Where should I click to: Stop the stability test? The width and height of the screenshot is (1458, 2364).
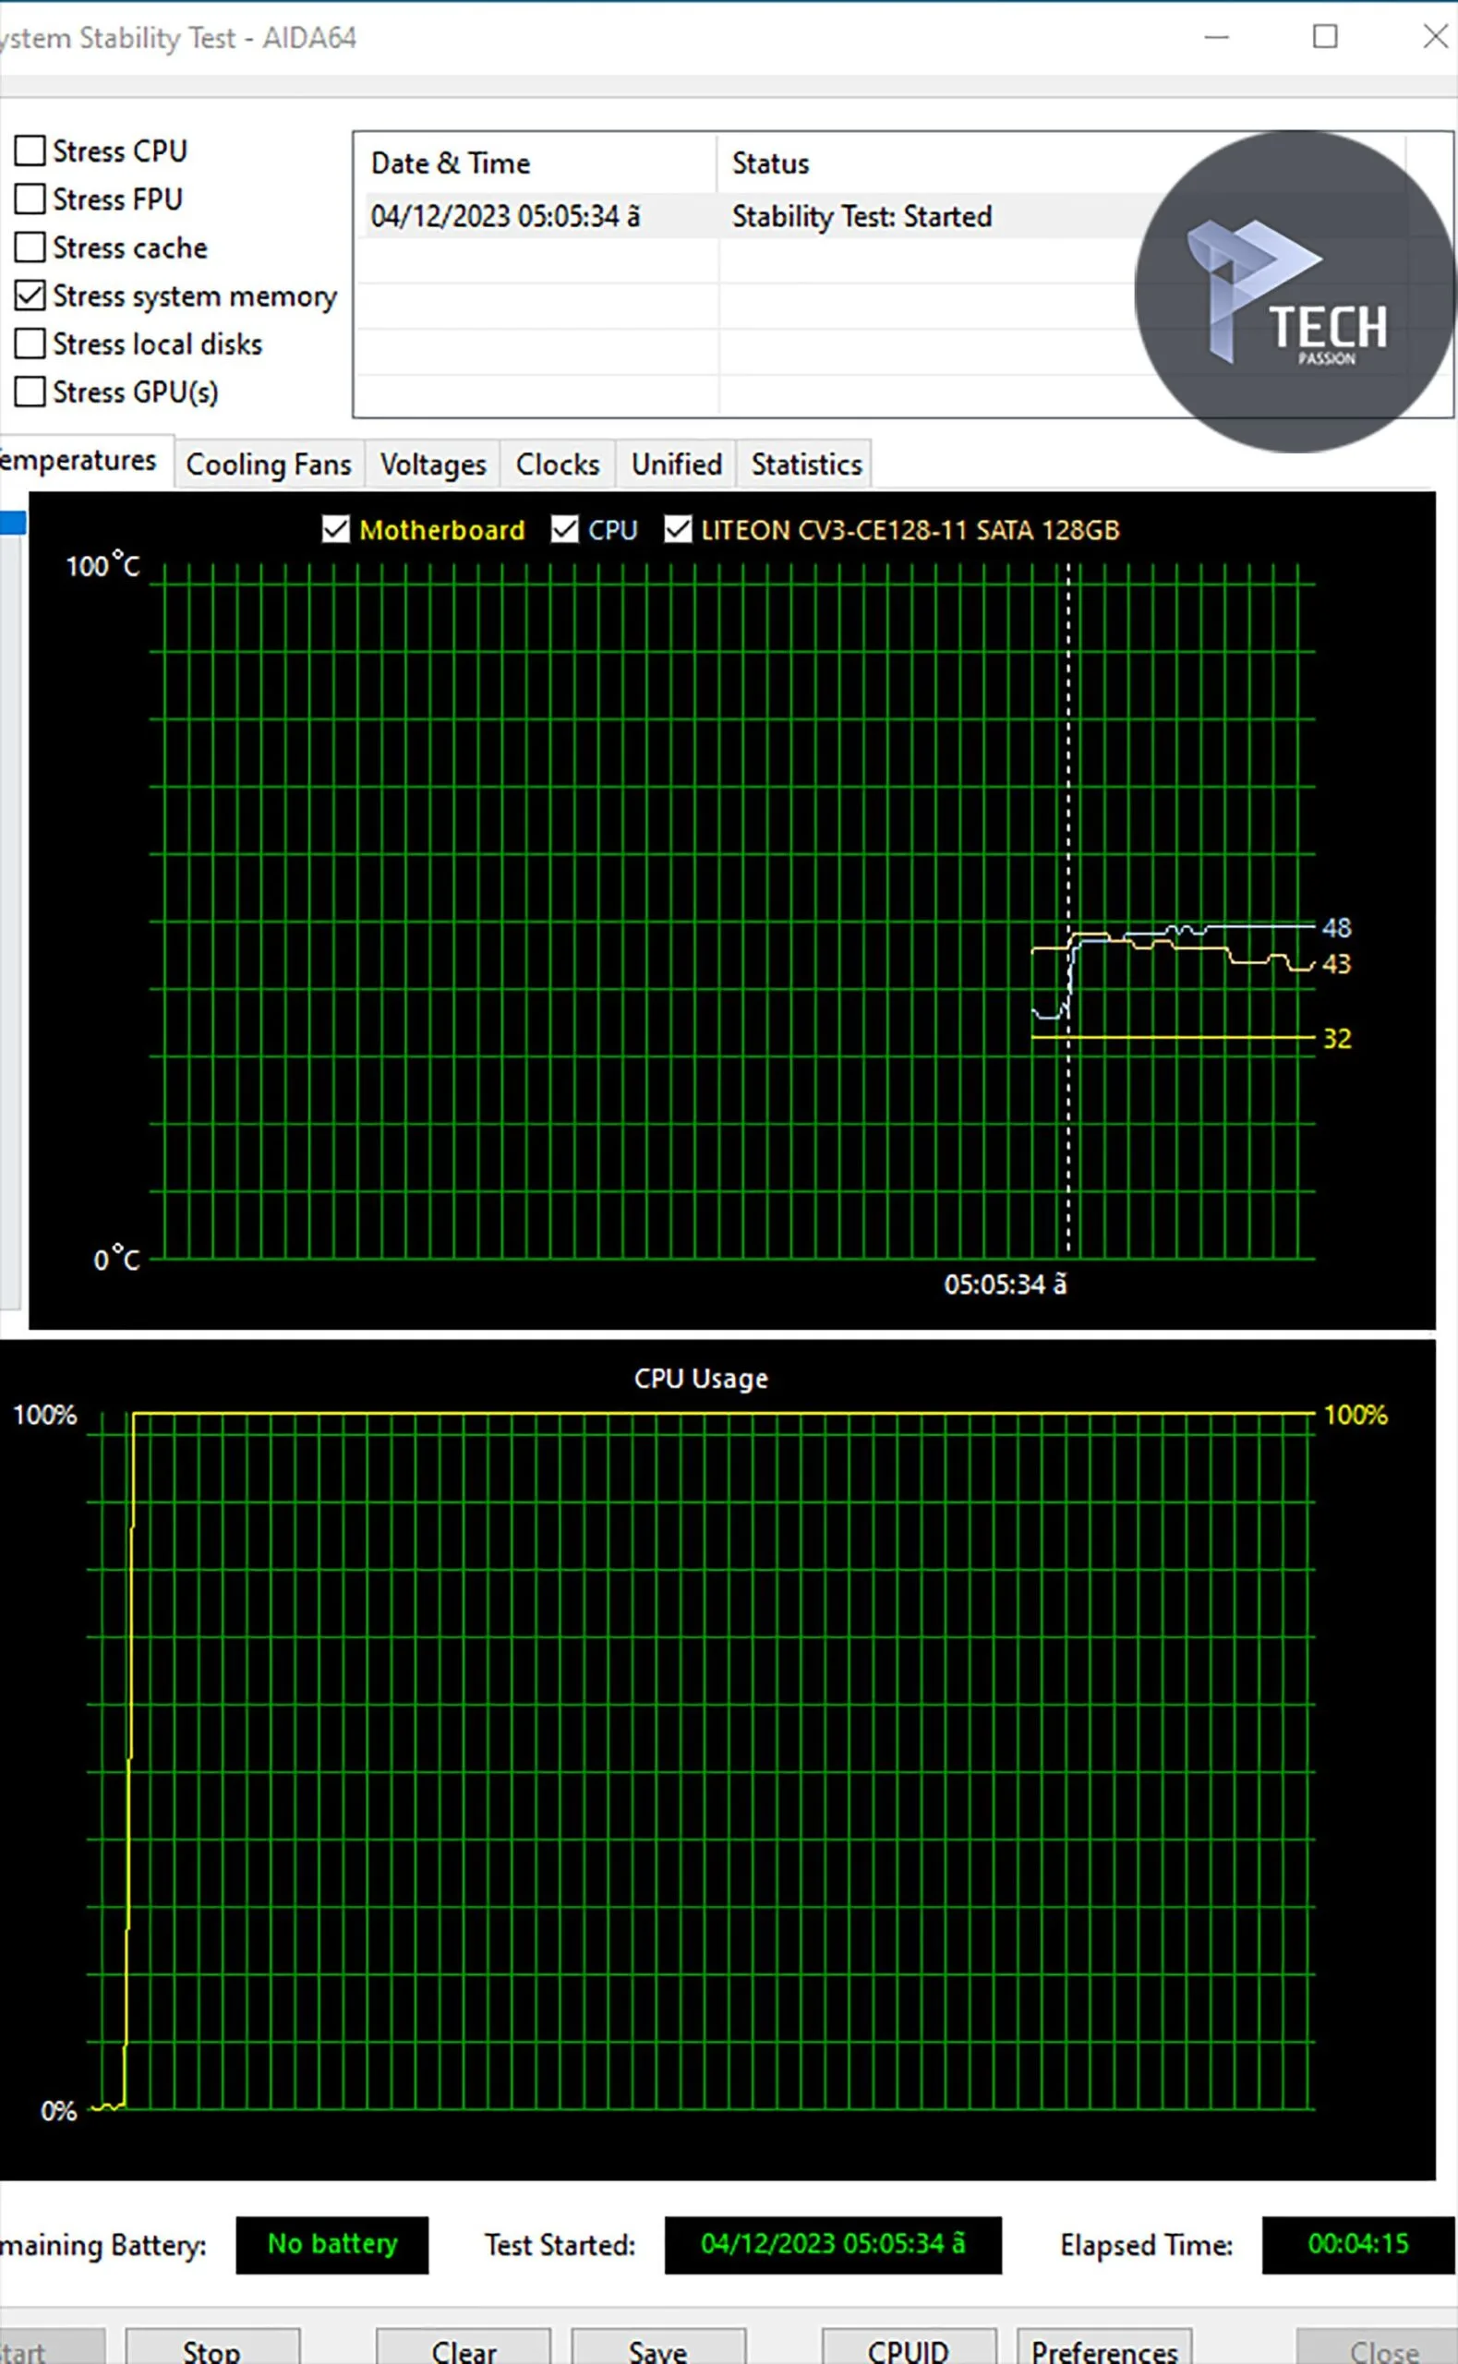tap(212, 2347)
